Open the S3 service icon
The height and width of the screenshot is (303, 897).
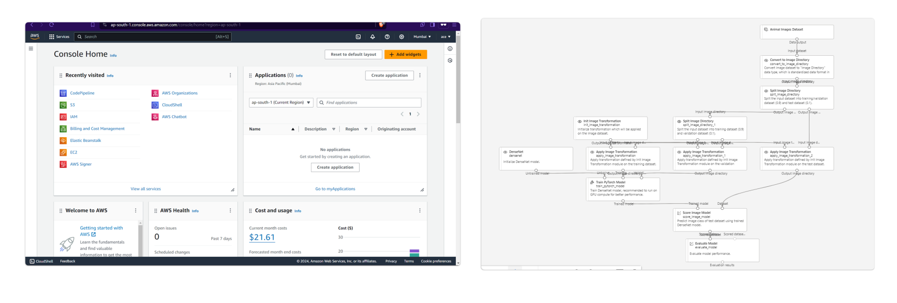(x=63, y=105)
